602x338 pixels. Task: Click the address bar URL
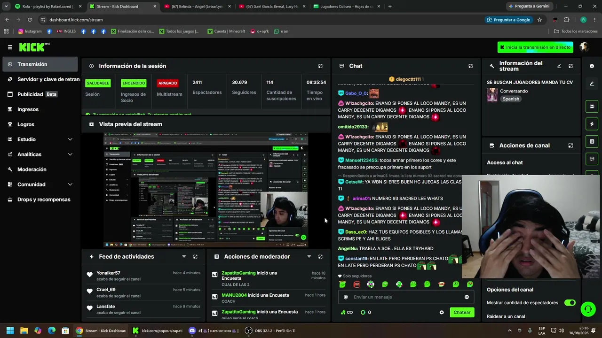point(76,20)
